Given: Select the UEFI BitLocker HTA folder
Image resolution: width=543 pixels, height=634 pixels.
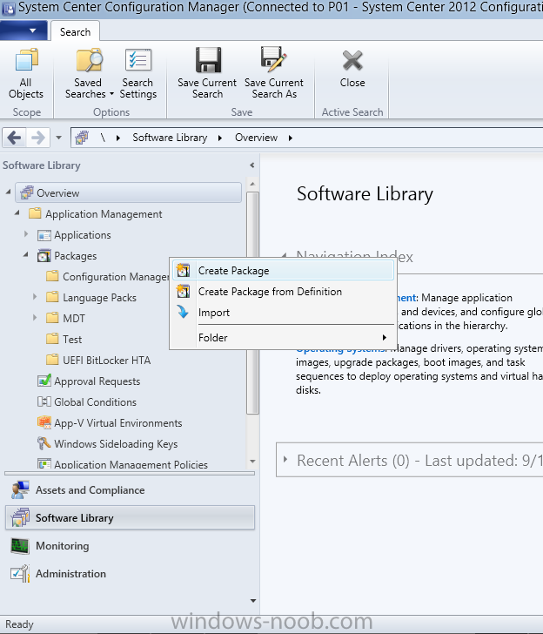Looking at the screenshot, I should pos(107,361).
